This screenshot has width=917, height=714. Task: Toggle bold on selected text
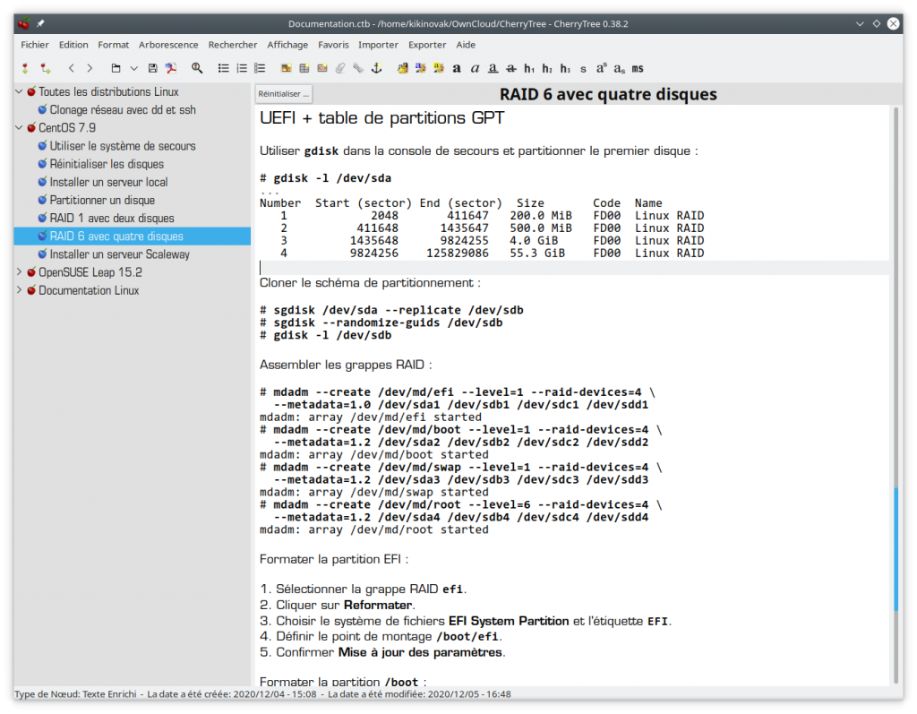[456, 68]
